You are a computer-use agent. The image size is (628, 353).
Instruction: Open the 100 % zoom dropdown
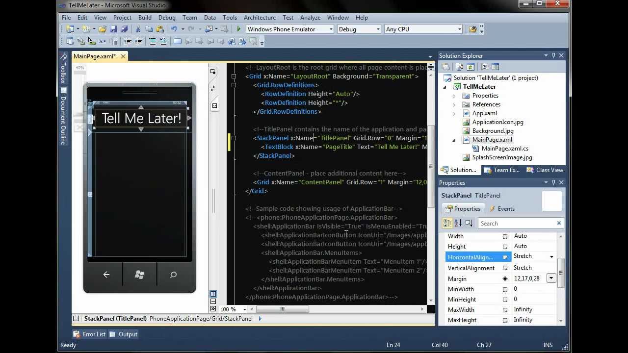click(244, 309)
